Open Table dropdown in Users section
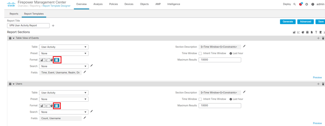 [x=64, y=93]
